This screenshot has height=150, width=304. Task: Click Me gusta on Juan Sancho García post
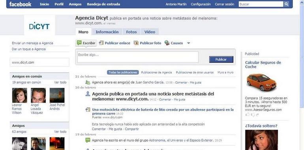(195, 82)
